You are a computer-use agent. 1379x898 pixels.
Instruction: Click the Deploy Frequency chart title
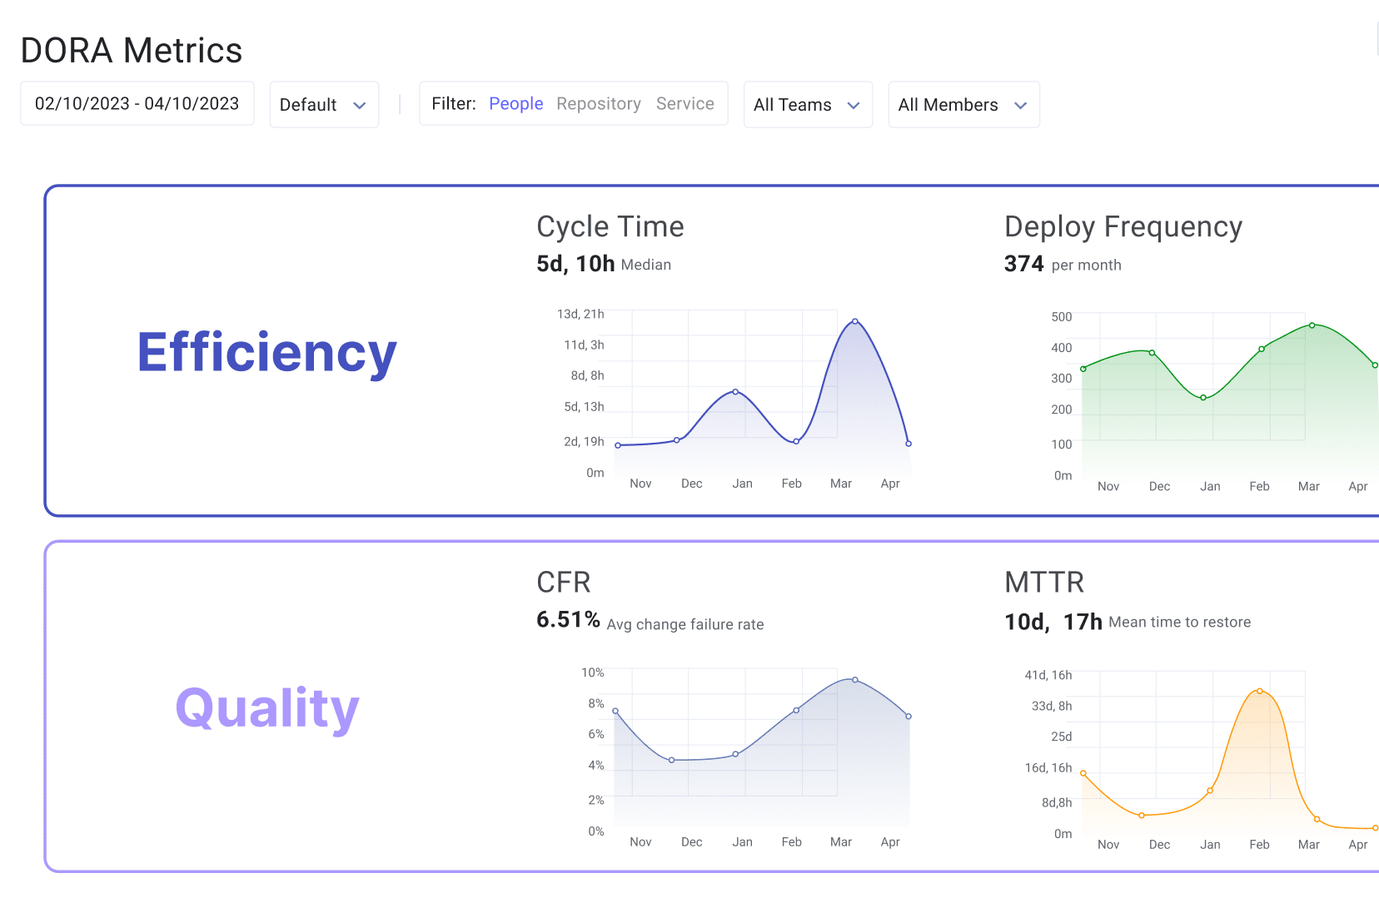(1123, 226)
